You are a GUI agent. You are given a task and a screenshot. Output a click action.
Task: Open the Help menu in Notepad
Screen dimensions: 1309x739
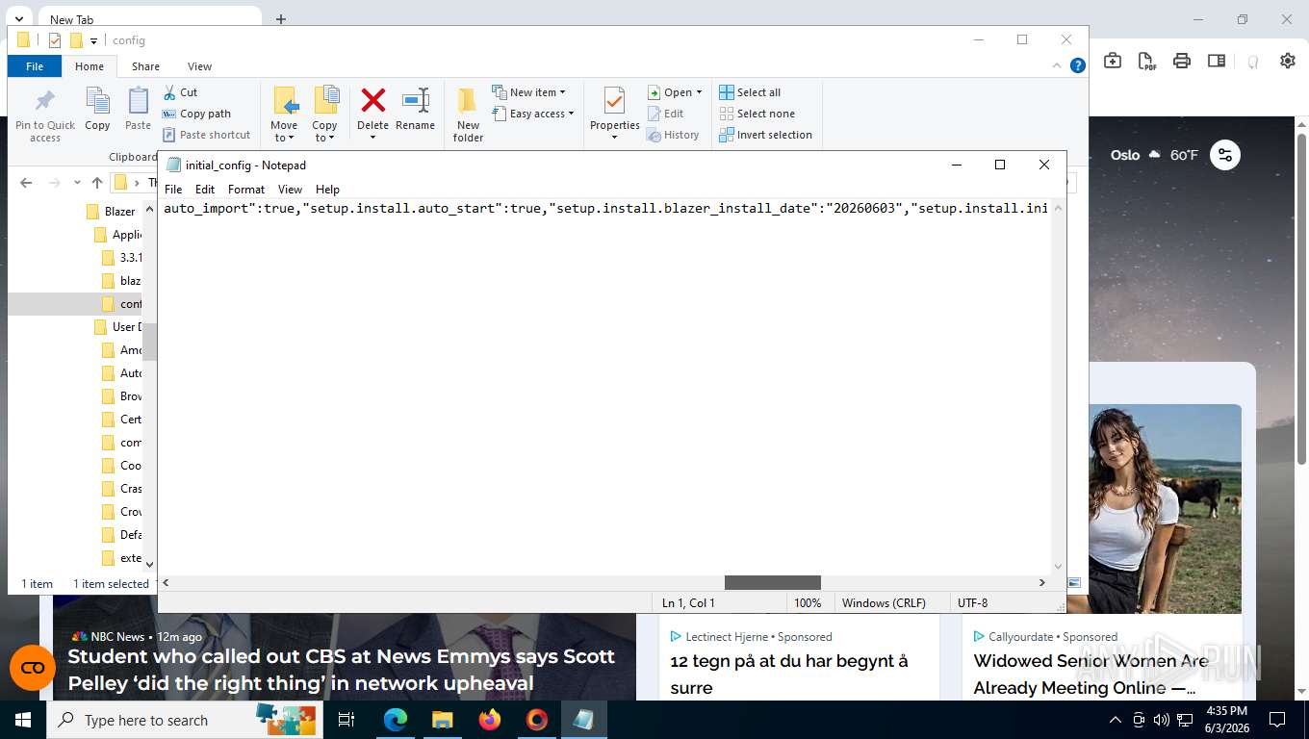point(327,190)
